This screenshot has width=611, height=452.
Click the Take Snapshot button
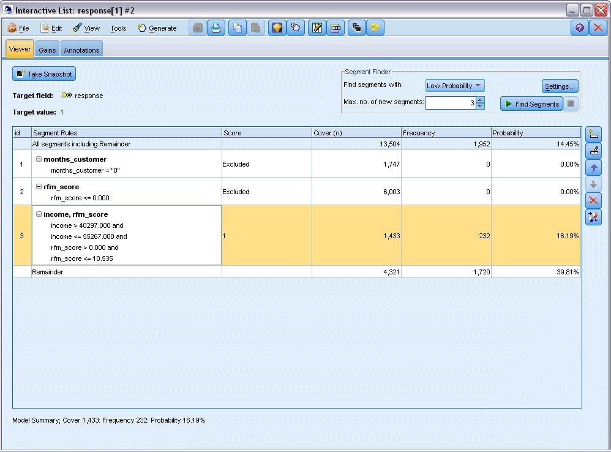(x=44, y=74)
